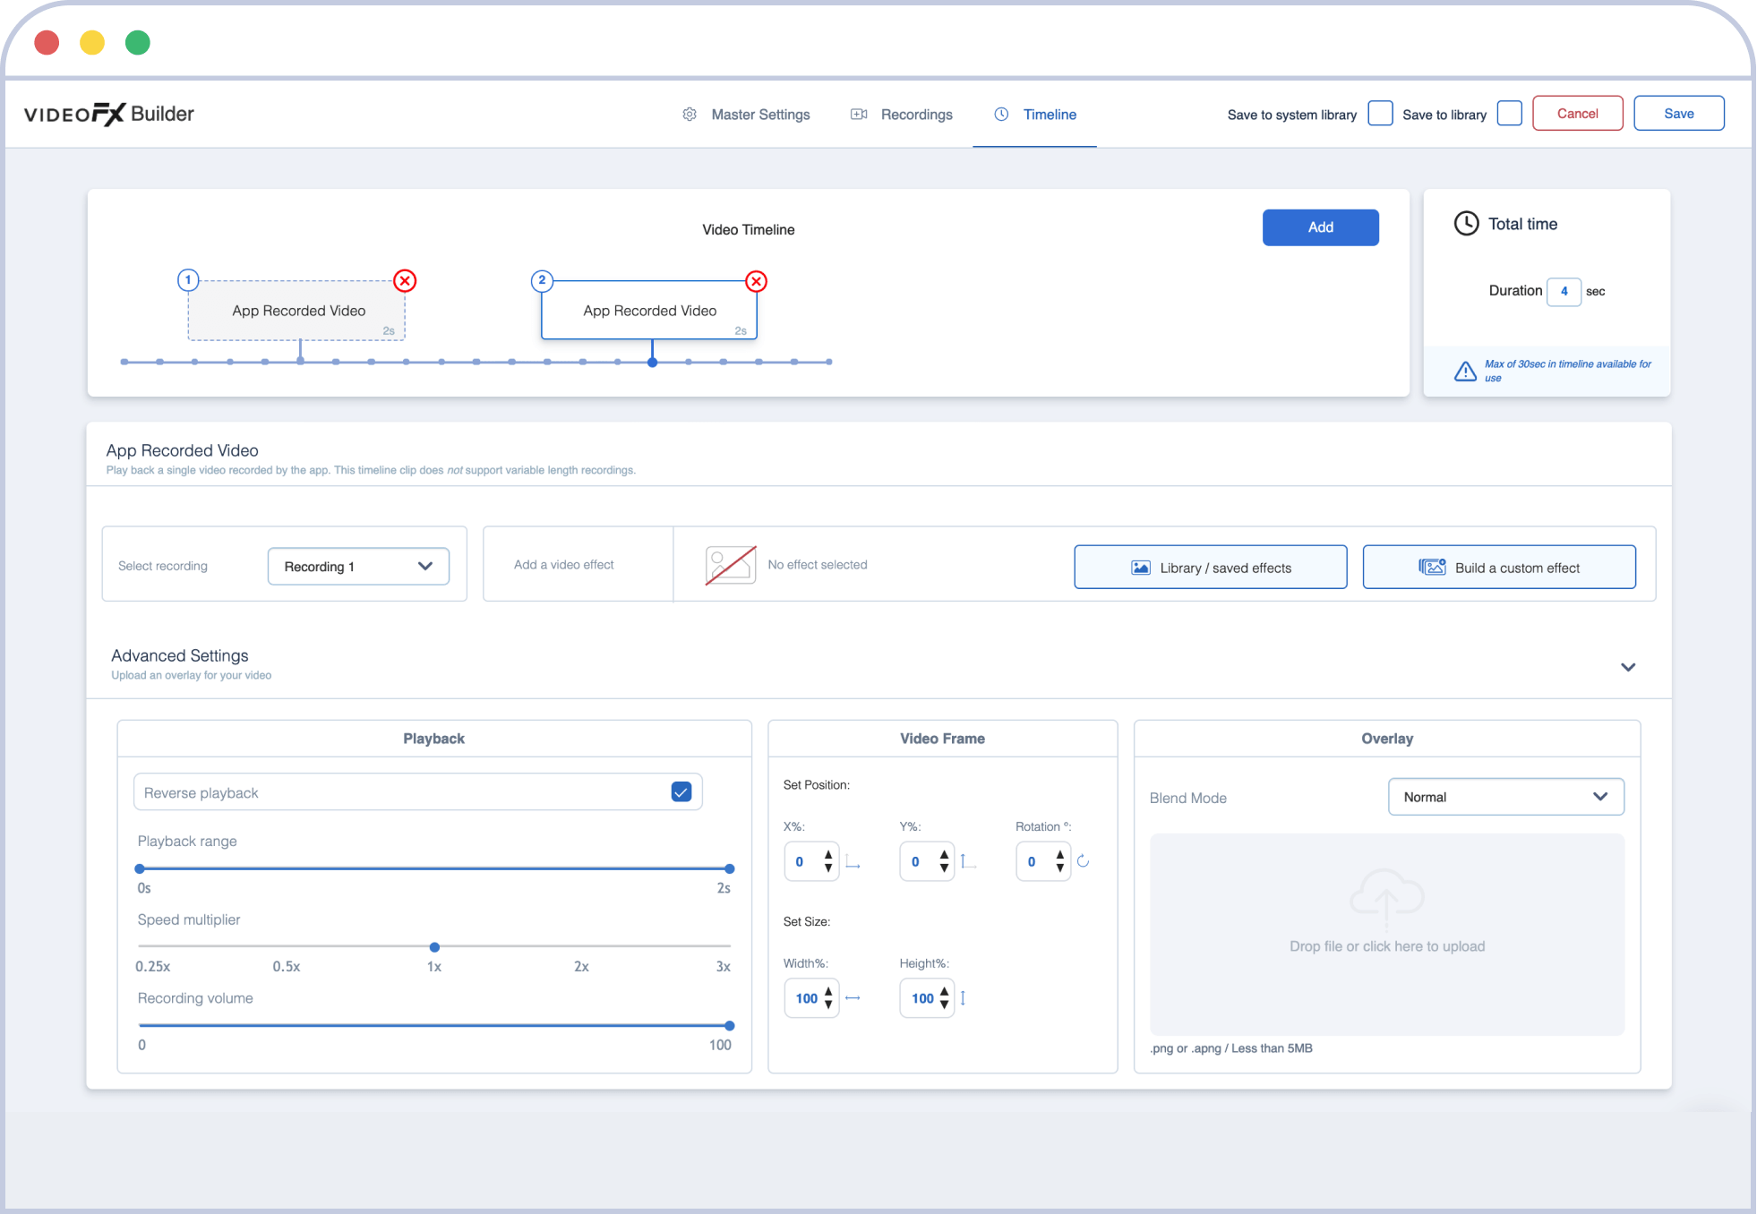Click the Save button

click(x=1678, y=114)
